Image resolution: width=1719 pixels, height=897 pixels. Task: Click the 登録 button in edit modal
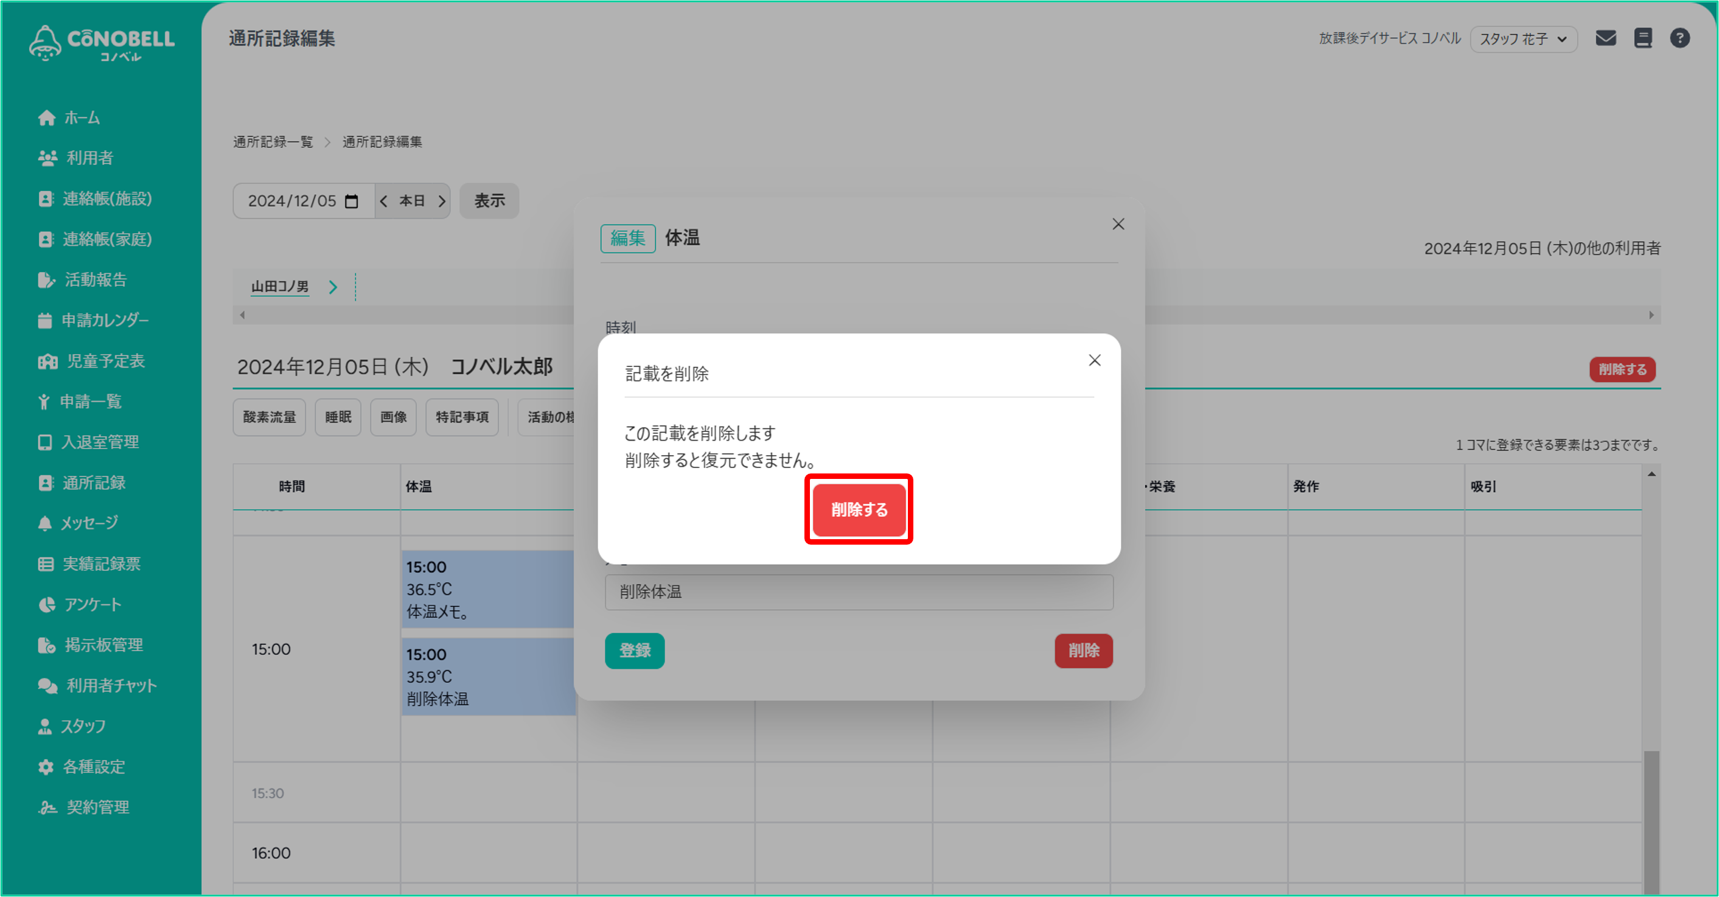click(635, 651)
